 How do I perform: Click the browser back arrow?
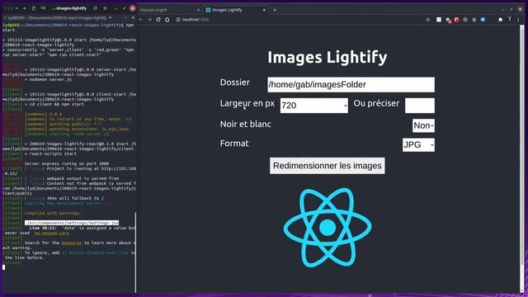pyautogui.click(x=141, y=20)
